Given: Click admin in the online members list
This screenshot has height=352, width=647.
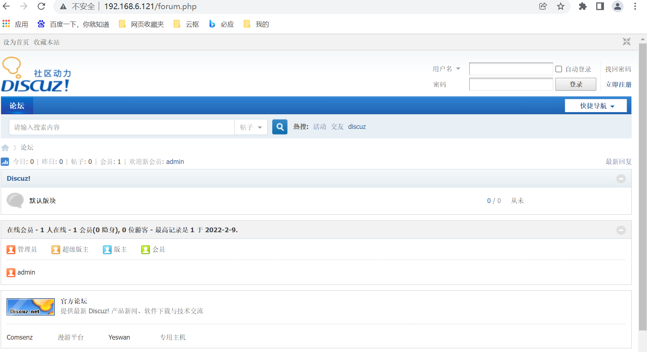Looking at the screenshot, I should [x=26, y=272].
